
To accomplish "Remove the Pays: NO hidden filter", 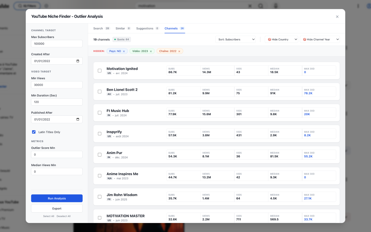I will 124,51.
